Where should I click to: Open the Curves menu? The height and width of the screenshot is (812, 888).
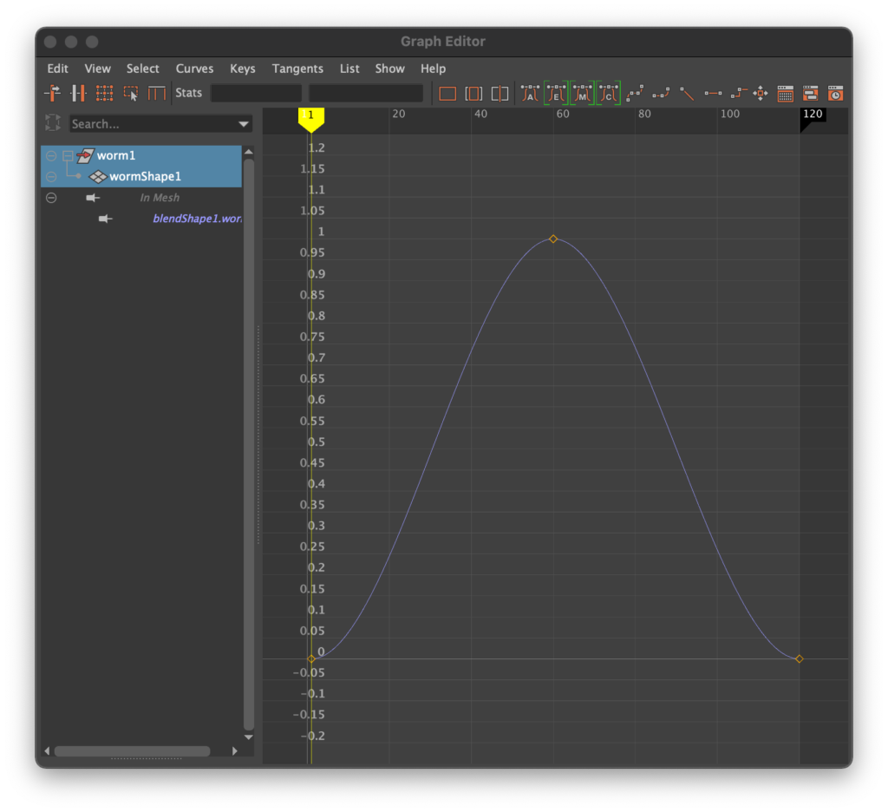click(x=194, y=69)
